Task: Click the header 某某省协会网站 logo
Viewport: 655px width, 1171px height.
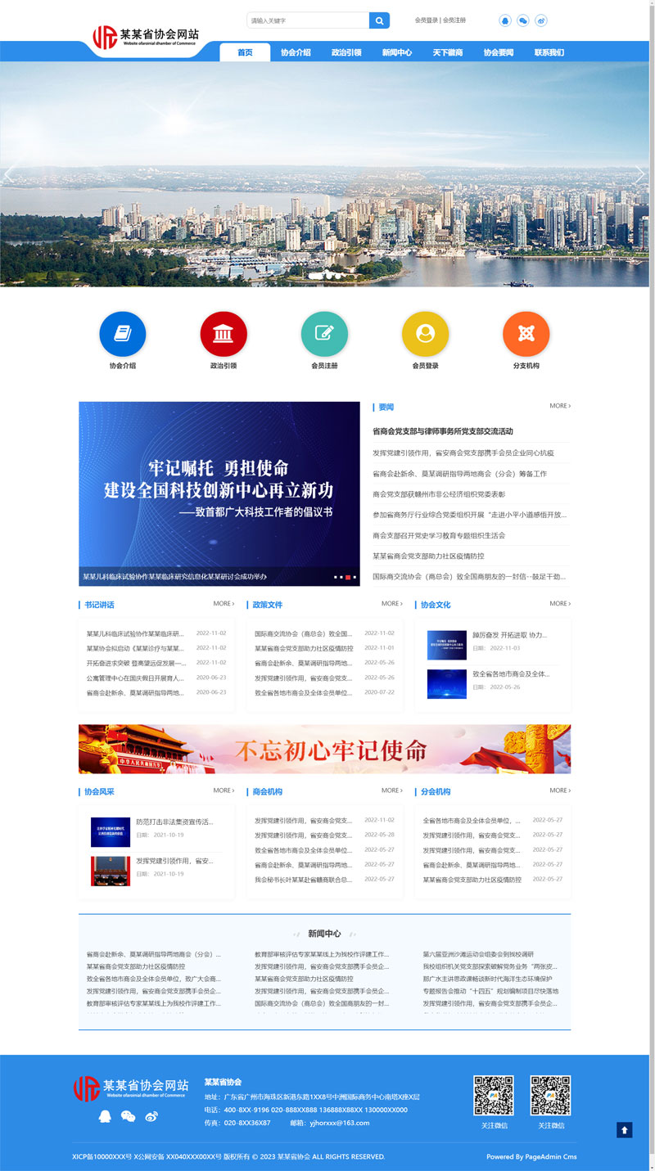Action: click(x=145, y=37)
